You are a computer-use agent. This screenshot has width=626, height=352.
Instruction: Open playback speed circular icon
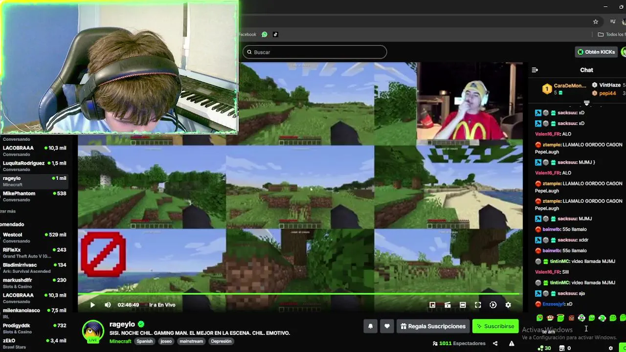coord(493,305)
